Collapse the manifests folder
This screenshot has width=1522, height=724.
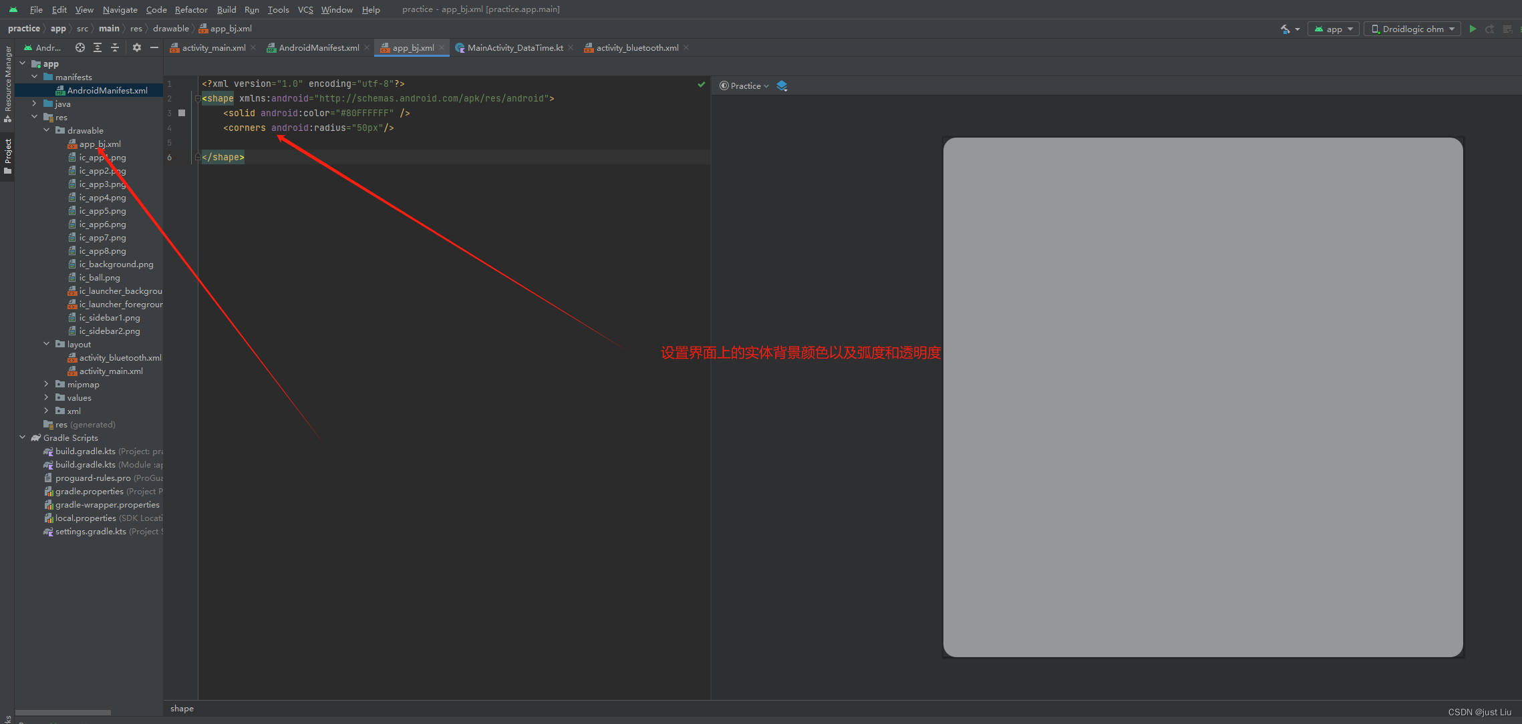(35, 77)
